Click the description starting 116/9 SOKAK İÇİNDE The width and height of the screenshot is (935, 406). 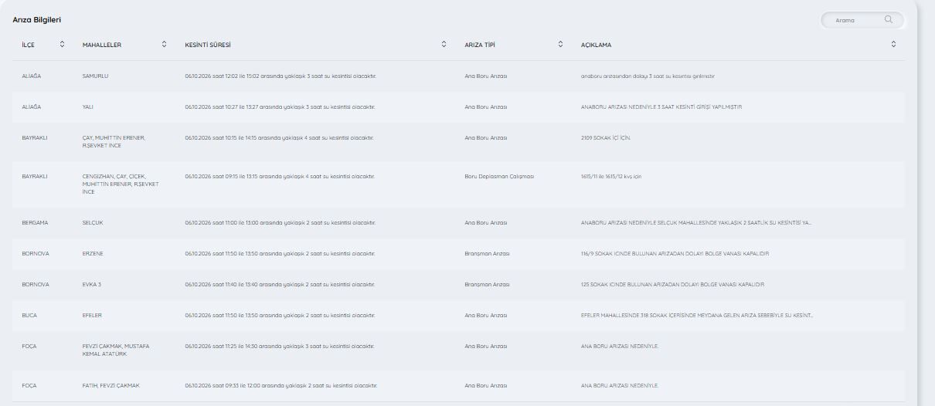675,254
